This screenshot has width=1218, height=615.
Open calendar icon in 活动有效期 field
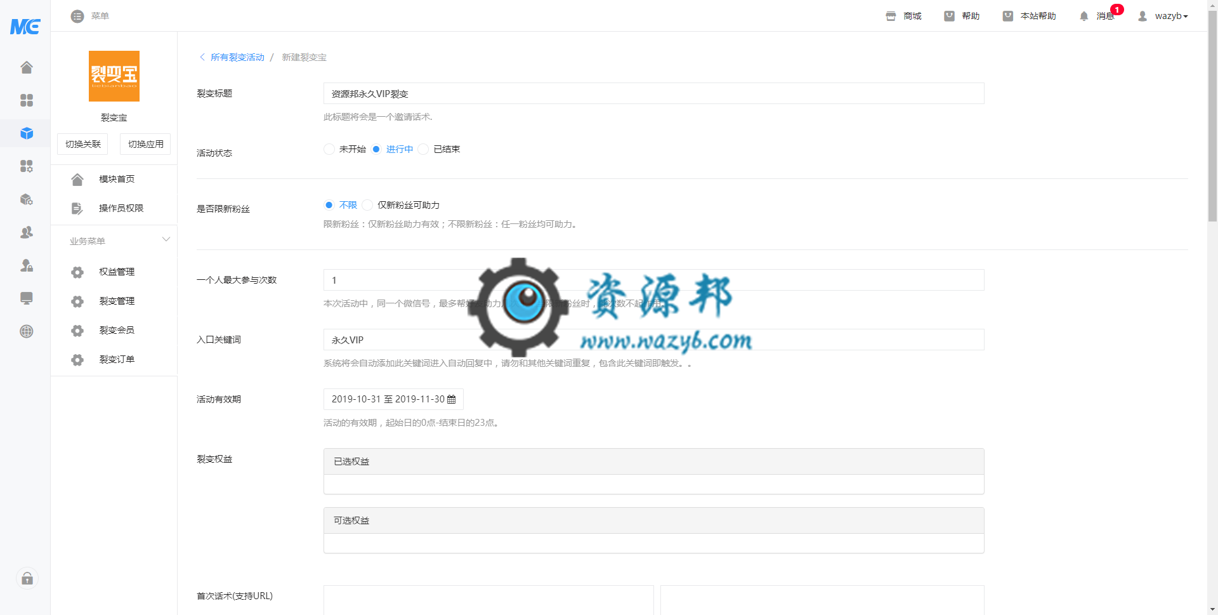(452, 399)
